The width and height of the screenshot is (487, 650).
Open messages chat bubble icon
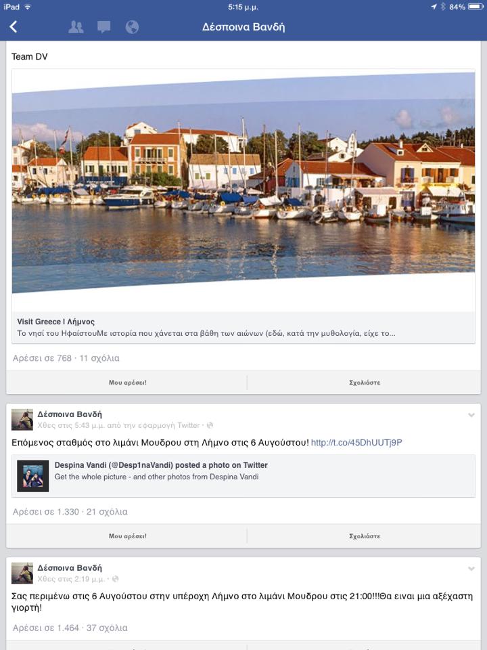pos(103,27)
